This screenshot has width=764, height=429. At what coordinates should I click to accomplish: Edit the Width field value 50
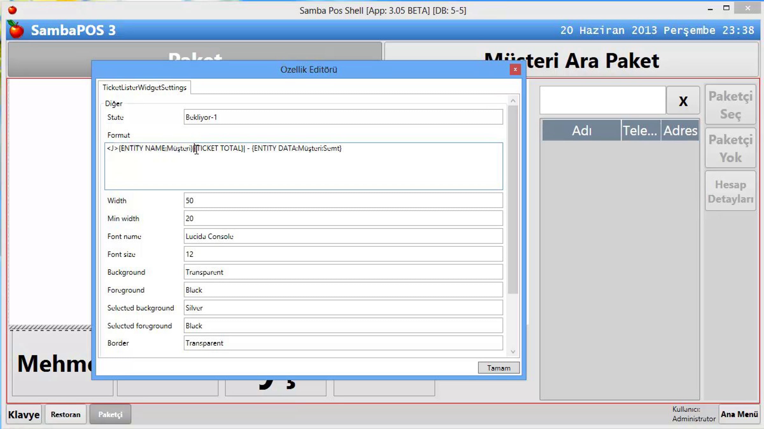(343, 200)
